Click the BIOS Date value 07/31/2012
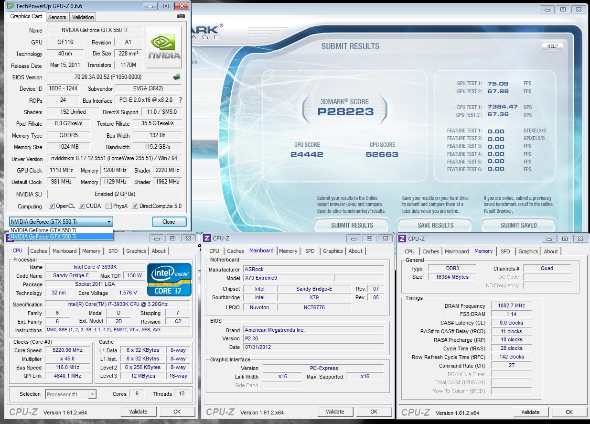Screen dimensions: 590x424 [x=313, y=347]
